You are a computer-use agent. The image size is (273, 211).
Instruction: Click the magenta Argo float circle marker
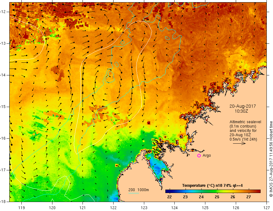click(x=199, y=156)
